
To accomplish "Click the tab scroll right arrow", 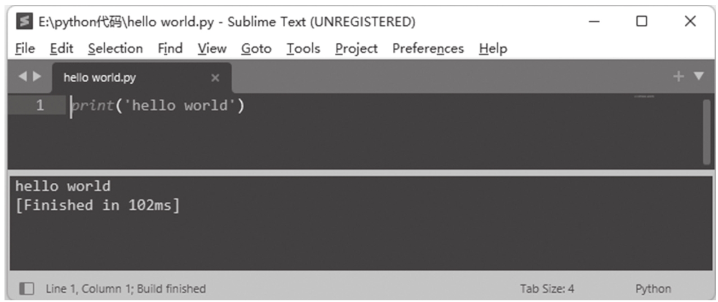I will 38,76.
